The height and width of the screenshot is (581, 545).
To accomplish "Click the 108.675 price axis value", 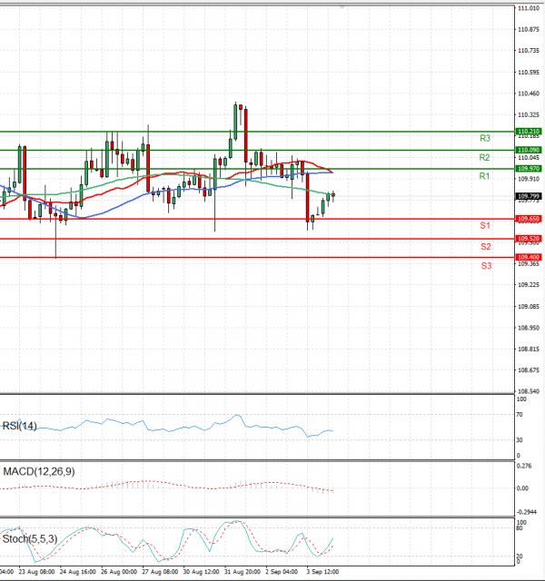I will click(529, 370).
